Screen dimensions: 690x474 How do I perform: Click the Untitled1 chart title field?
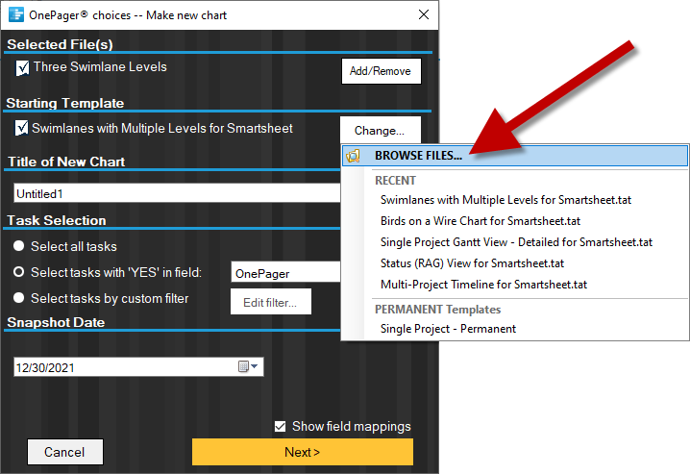(177, 193)
